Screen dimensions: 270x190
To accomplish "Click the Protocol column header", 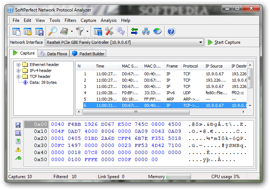I will tap(192, 66).
